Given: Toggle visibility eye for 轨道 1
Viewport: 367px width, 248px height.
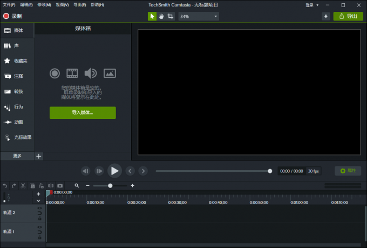Looking at the screenshot, I should (39, 227).
